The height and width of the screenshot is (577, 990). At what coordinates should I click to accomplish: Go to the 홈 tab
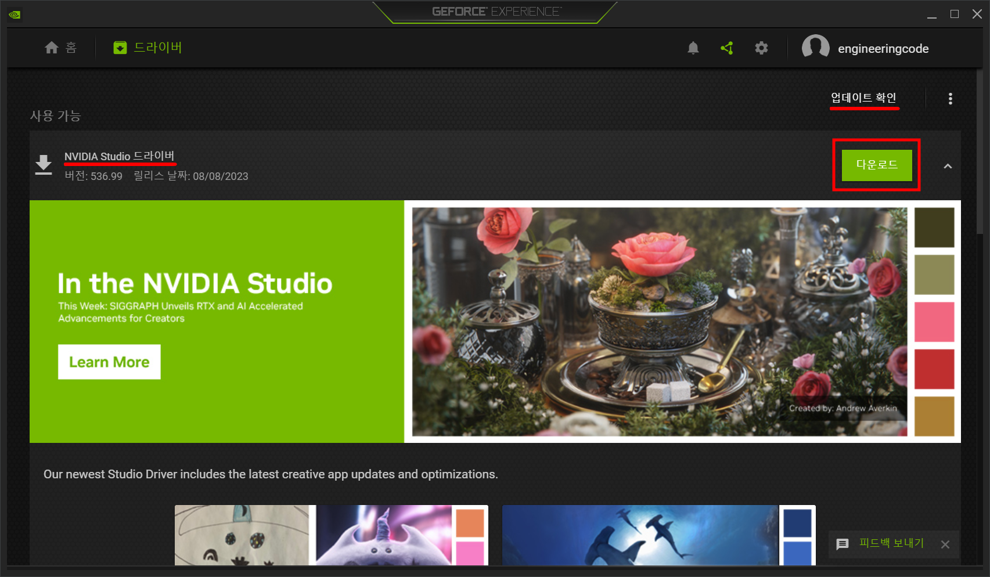[x=60, y=48]
